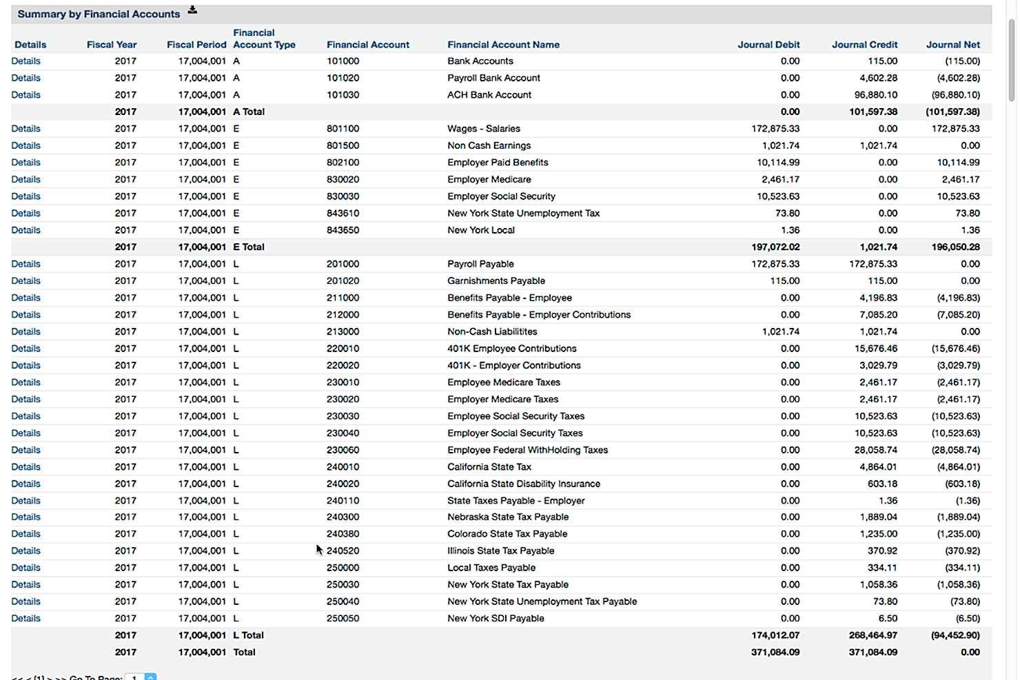Click the vertical scrollbar on the right
Image resolution: width=1020 pixels, height=680 pixels.
pos(1012,62)
